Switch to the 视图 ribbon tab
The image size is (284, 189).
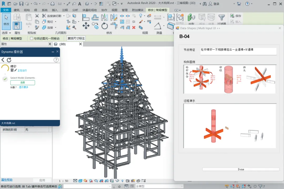tap(114, 10)
